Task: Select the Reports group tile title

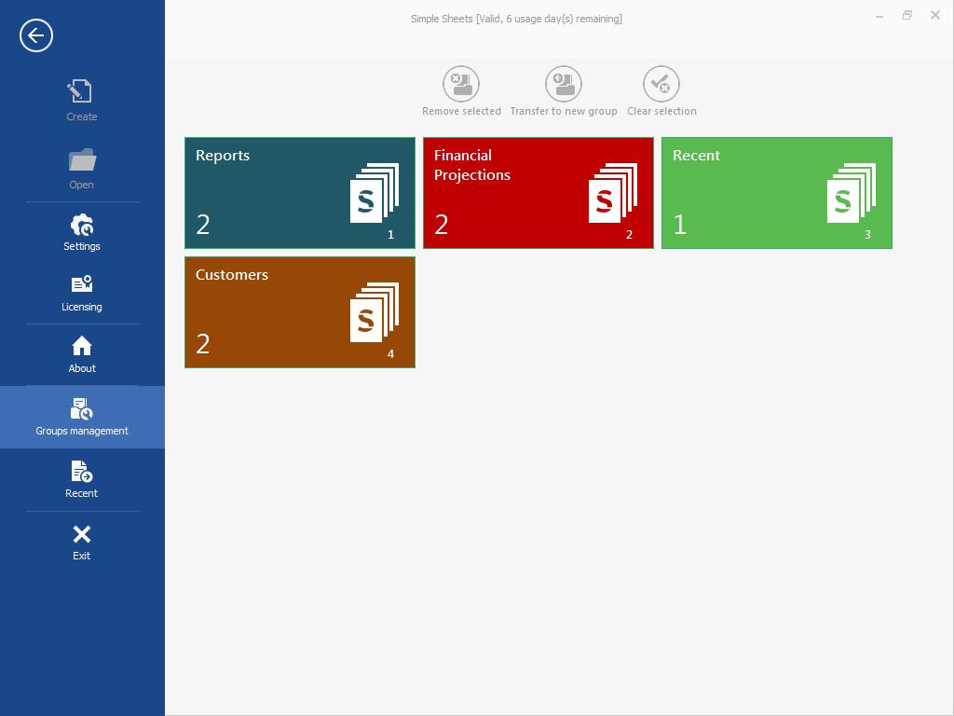Action: 223,156
